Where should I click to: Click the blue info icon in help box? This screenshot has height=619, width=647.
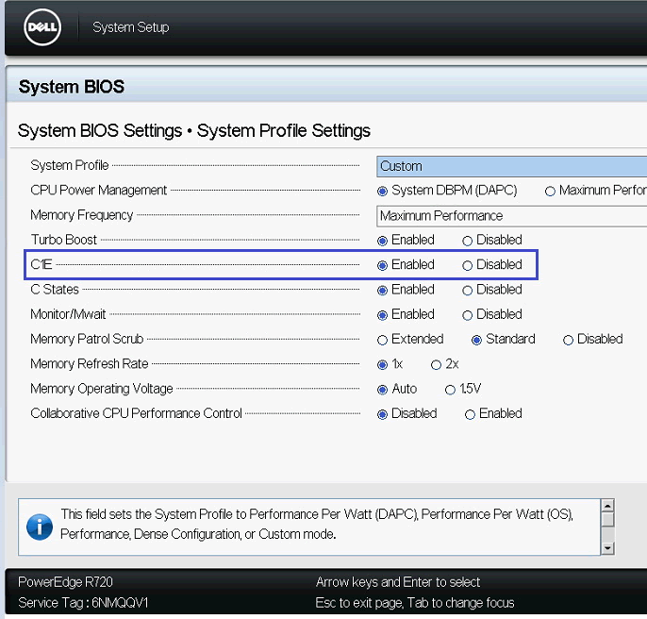[x=40, y=527]
